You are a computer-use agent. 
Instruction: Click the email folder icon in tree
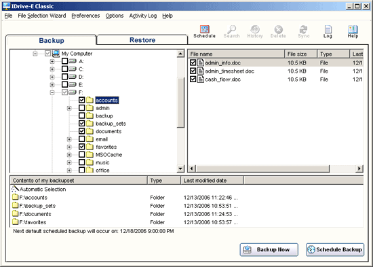(90, 139)
